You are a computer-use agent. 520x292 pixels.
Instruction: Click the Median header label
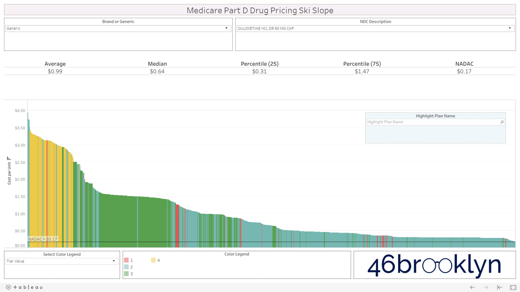coord(157,64)
